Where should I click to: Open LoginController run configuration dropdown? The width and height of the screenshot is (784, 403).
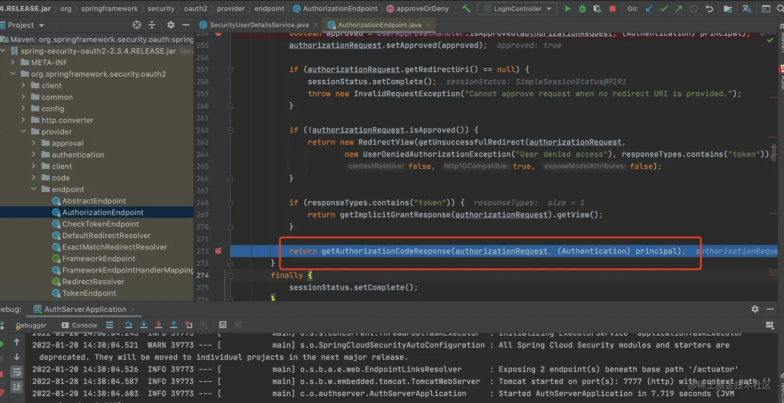pyautogui.click(x=517, y=9)
